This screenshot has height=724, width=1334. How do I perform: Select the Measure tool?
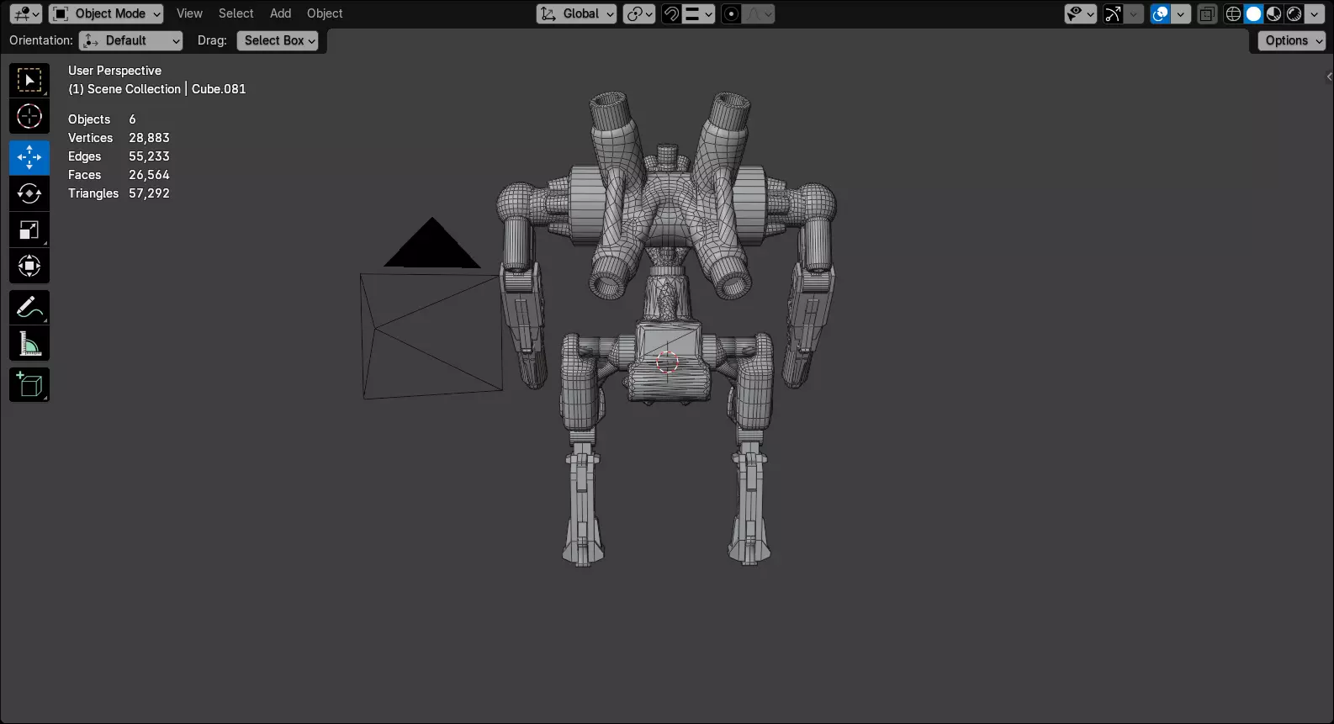[29, 344]
